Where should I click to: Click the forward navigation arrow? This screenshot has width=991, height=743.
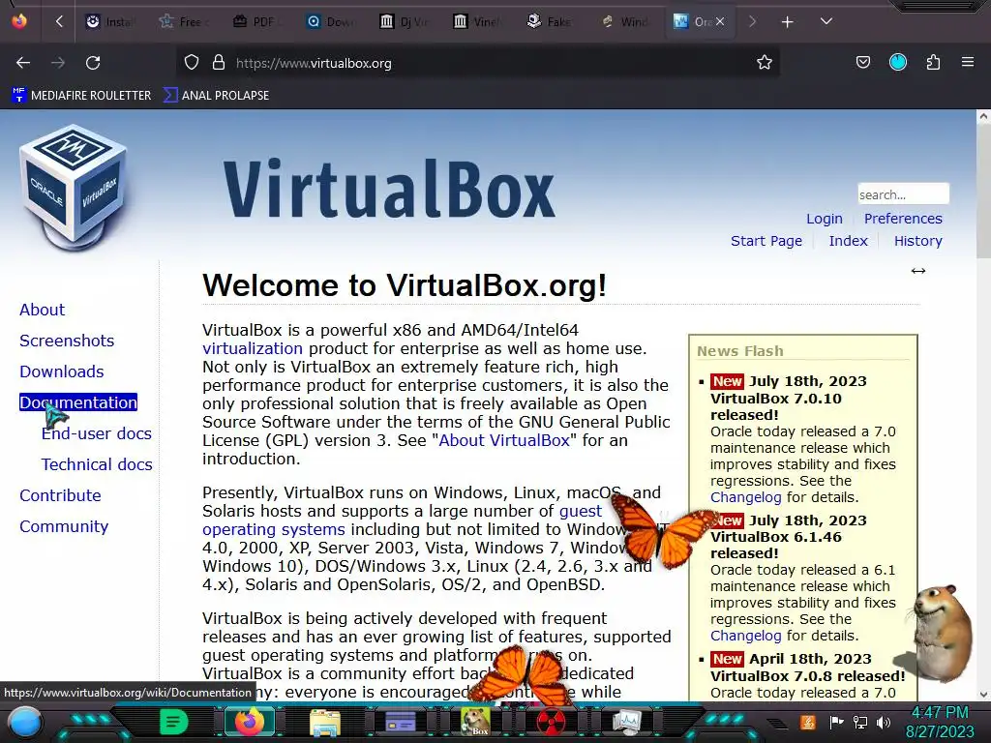point(58,63)
